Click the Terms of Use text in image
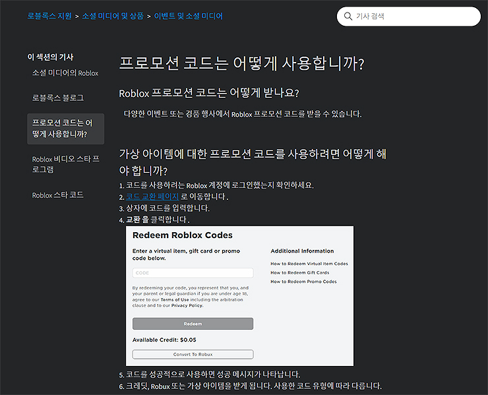Image resolution: width=488 pixels, height=395 pixels. pyautogui.click(x=175, y=300)
